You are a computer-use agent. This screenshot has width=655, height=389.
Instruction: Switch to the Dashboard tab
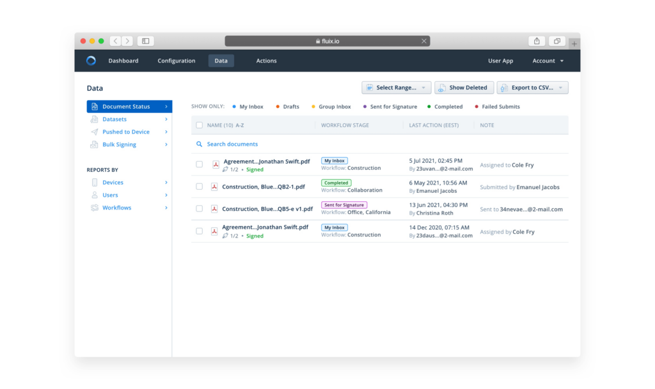coord(123,61)
